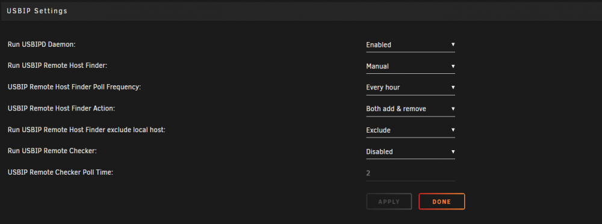Open the exclude local host dropdown showing Exclude
The height and width of the screenshot is (224, 602).
click(x=411, y=130)
